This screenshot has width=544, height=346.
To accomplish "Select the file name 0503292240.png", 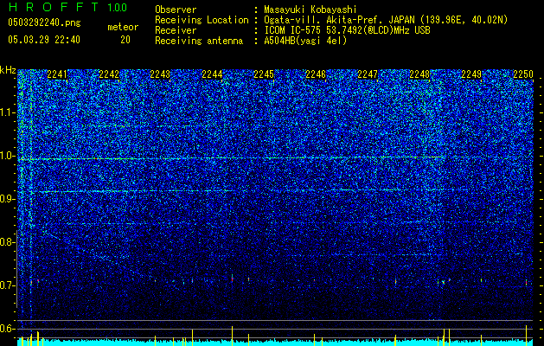I will click(x=44, y=22).
